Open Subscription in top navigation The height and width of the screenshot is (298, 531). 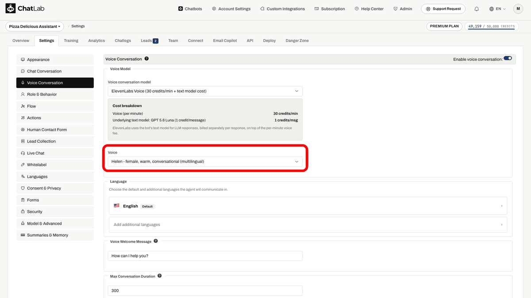[330, 9]
